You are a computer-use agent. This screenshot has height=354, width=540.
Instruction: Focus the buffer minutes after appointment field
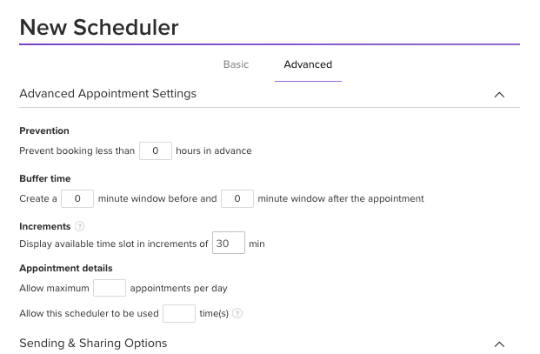237,198
